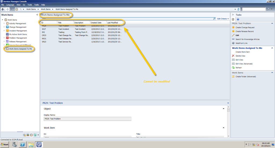Select the IR27 Test Incident row
275x148 pixels.
pos(81,29)
